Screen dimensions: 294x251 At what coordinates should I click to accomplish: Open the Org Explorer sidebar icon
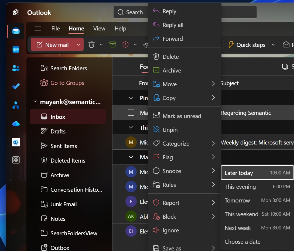(16, 105)
